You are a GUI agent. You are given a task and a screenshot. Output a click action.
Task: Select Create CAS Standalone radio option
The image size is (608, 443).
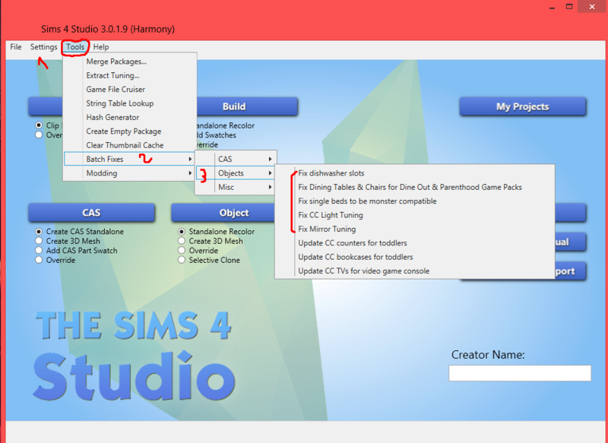click(39, 232)
